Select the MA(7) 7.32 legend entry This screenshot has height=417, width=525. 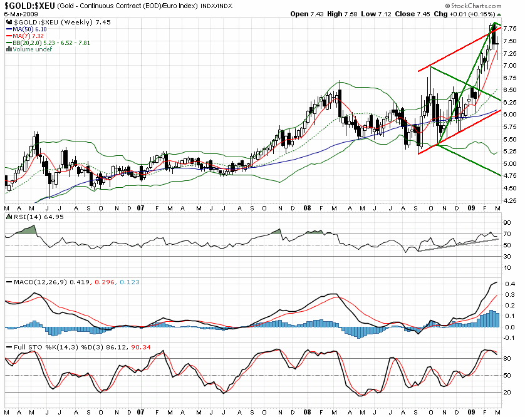28,36
